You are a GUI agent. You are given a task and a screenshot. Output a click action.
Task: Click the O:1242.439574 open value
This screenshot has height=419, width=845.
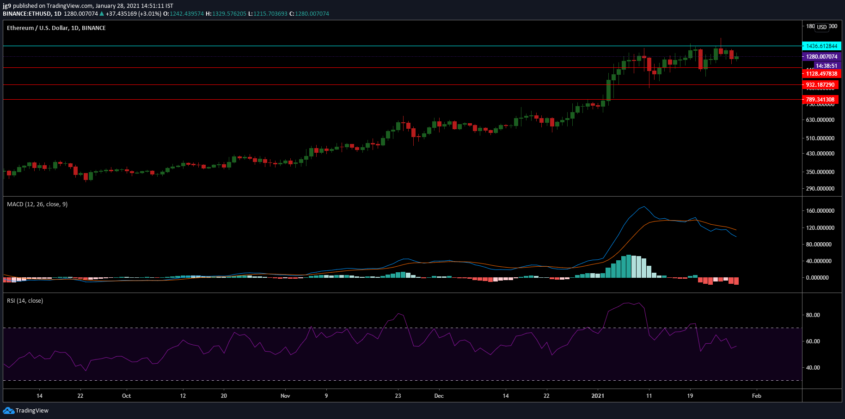coord(184,14)
